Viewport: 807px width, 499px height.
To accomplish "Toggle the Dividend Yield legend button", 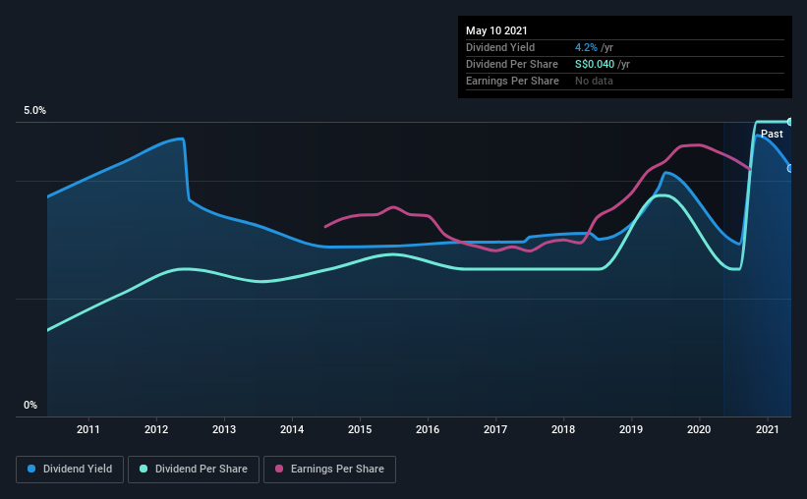I will (70, 470).
